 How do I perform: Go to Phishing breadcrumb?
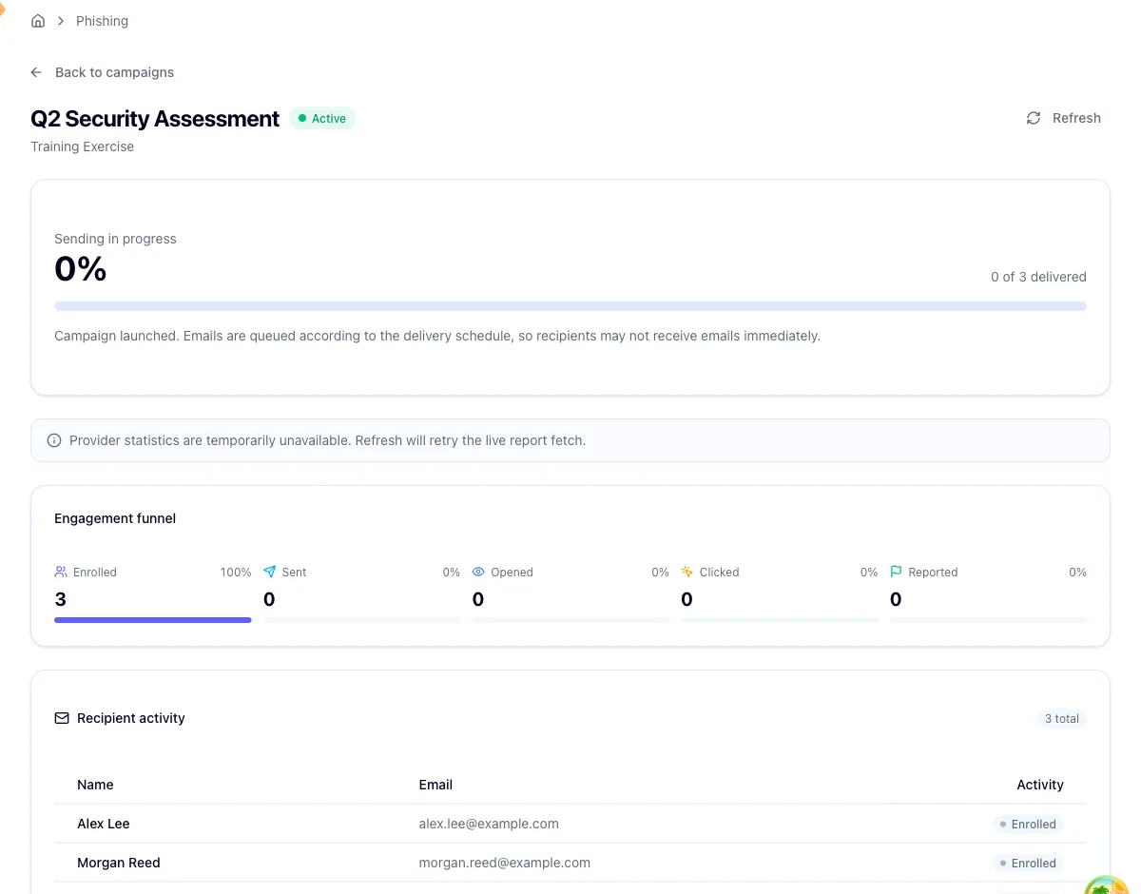click(x=102, y=21)
